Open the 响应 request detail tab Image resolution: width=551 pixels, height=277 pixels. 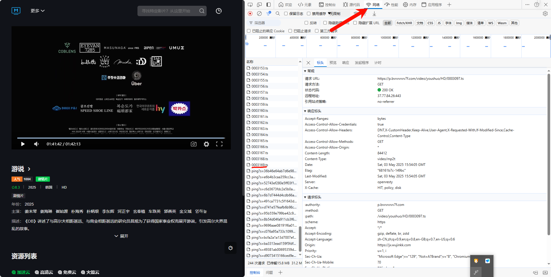tap(346, 63)
